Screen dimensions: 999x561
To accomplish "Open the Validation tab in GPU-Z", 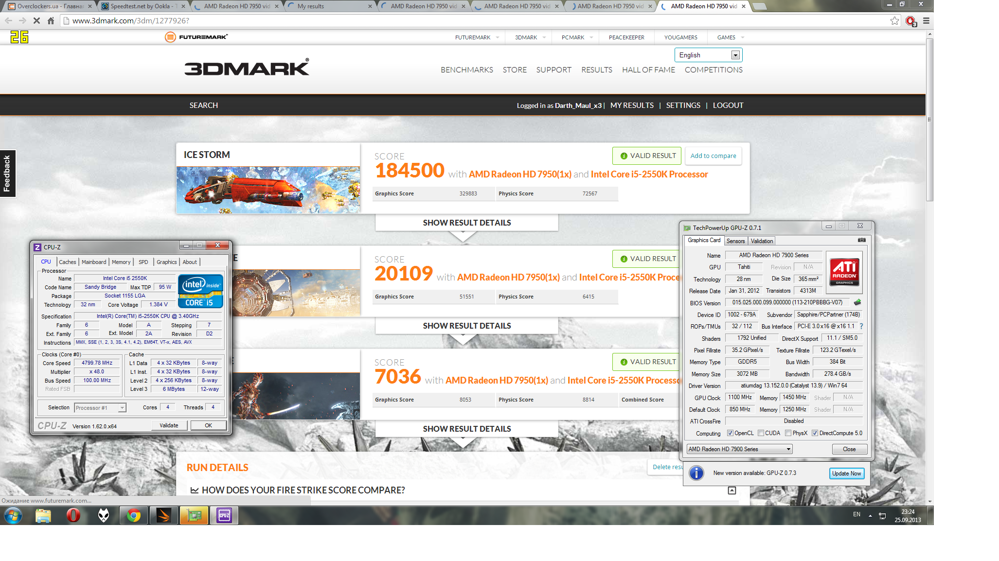I will point(762,241).
